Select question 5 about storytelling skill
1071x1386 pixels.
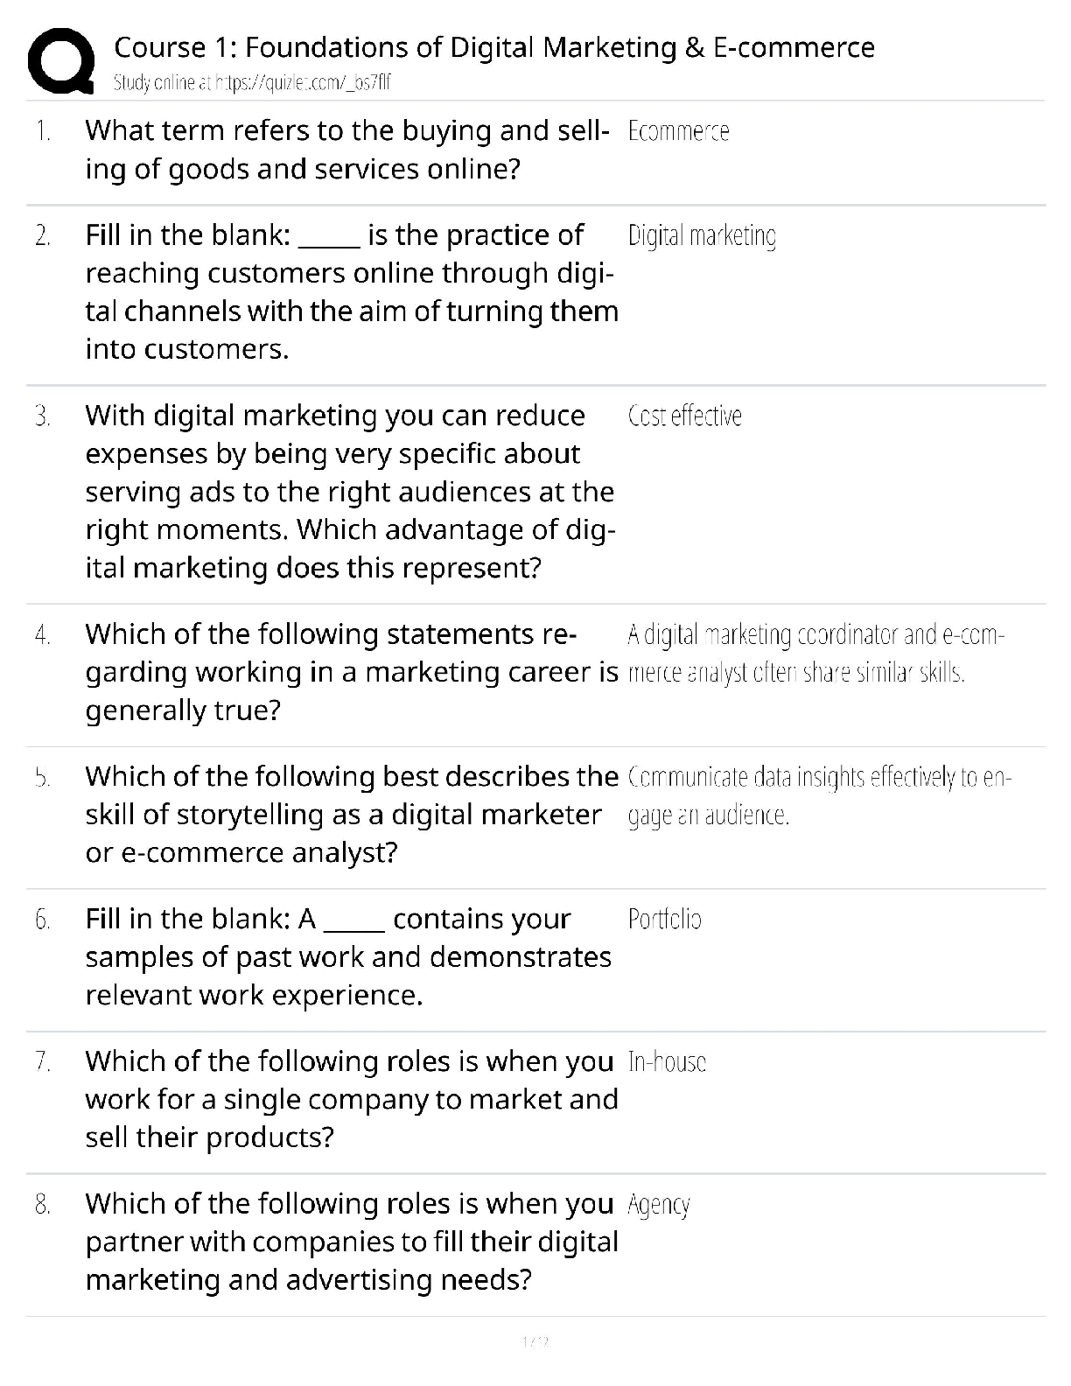pyautogui.click(x=350, y=815)
